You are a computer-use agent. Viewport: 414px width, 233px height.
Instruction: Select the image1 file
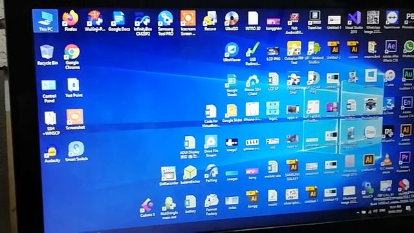click(232, 145)
